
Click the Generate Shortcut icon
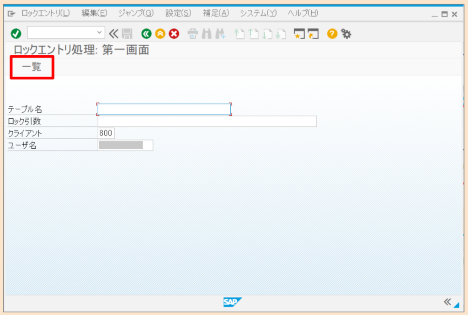click(x=313, y=34)
